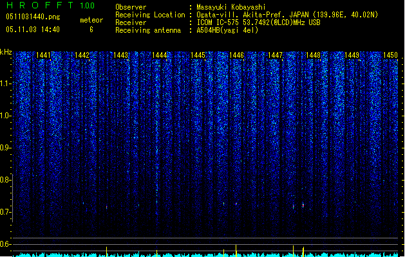Click the HROFFT 1.0.0 title text
Image resolution: width=405 pixels, height=257 pixels.
[x=50, y=5]
